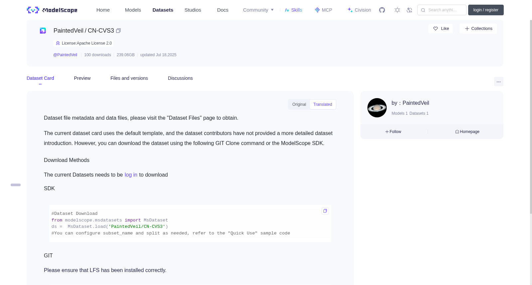
Task: Switch dataset card to Original language
Action: (x=299, y=104)
